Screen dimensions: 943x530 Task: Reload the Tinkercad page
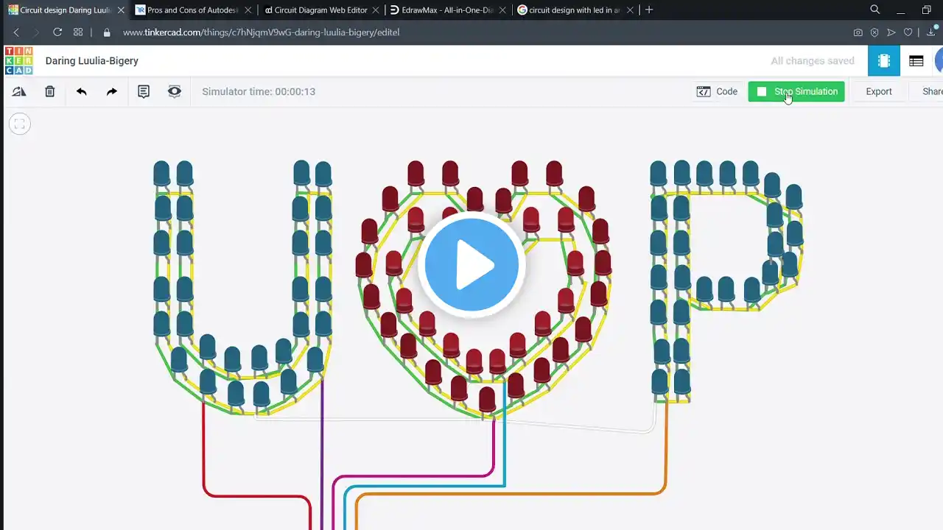coord(57,32)
